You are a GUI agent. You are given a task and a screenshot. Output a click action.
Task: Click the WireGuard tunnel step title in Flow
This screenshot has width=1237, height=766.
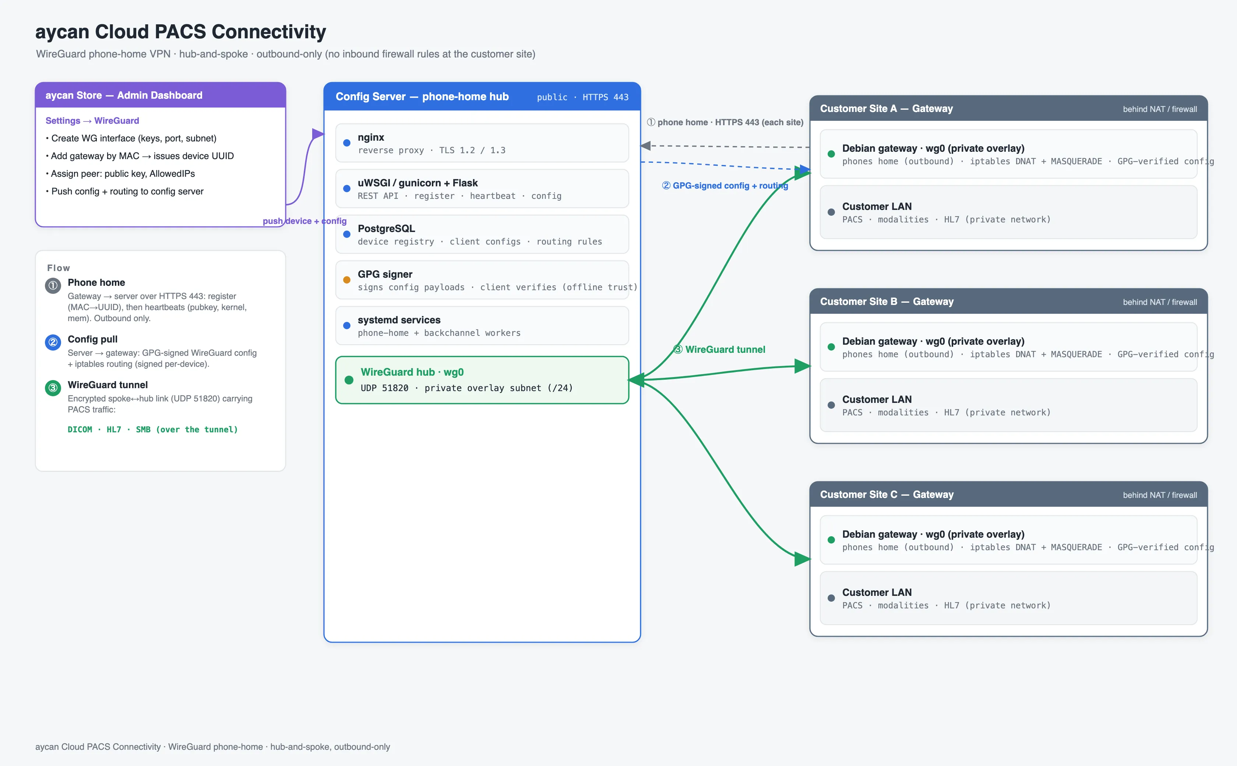coord(108,385)
